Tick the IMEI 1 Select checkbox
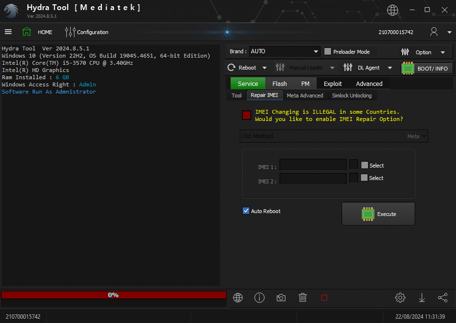456x323 pixels. coord(365,165)
